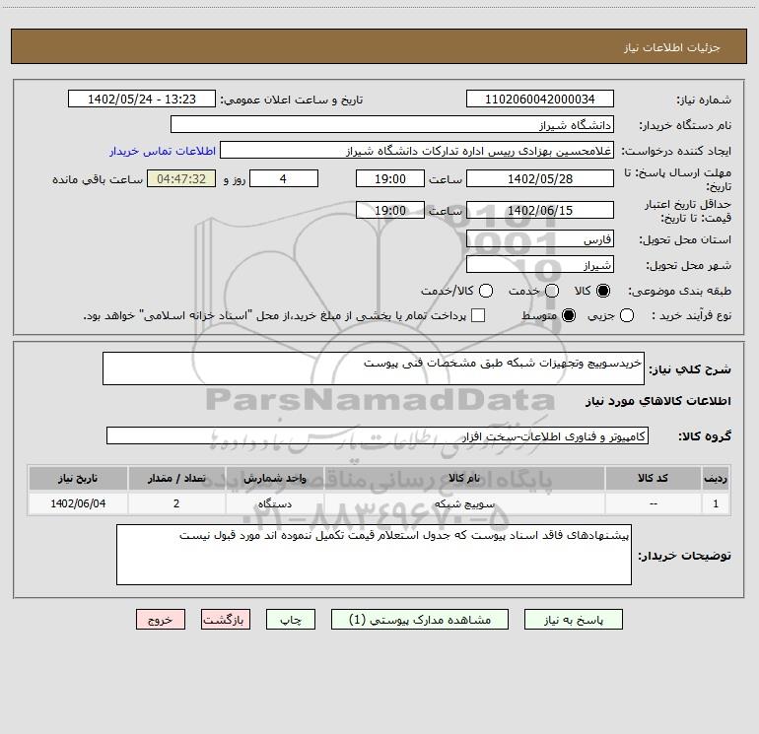Viewport: 759px width, 734px height.
Task: Click the buyer name field دانشگاه شیراز
Action: tap(392, 124)
